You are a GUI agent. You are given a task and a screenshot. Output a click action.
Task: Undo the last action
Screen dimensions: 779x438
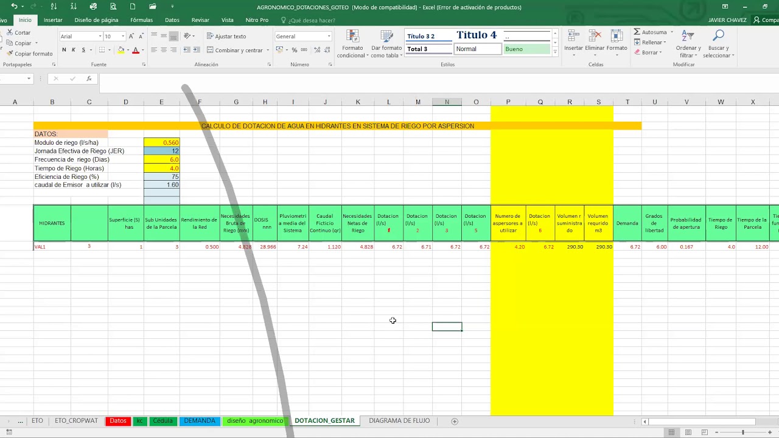click(14, 7)
